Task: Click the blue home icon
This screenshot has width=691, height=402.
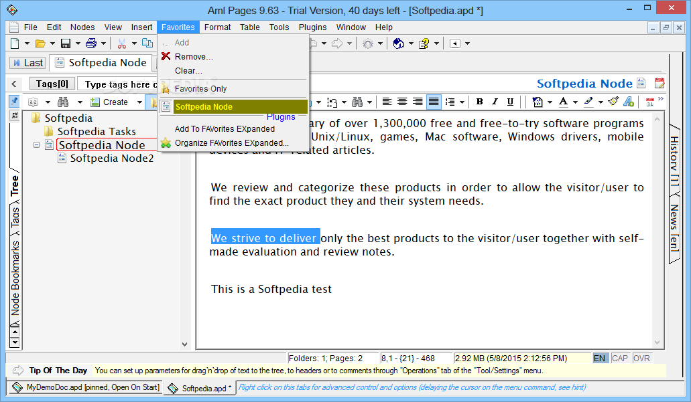Action: click(x=398, y=43)
